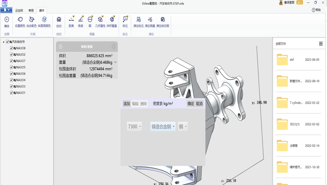Switch to the 常用 ribbon tab
The height and width of the screenshot is (185, 327).
coord(31,10)
